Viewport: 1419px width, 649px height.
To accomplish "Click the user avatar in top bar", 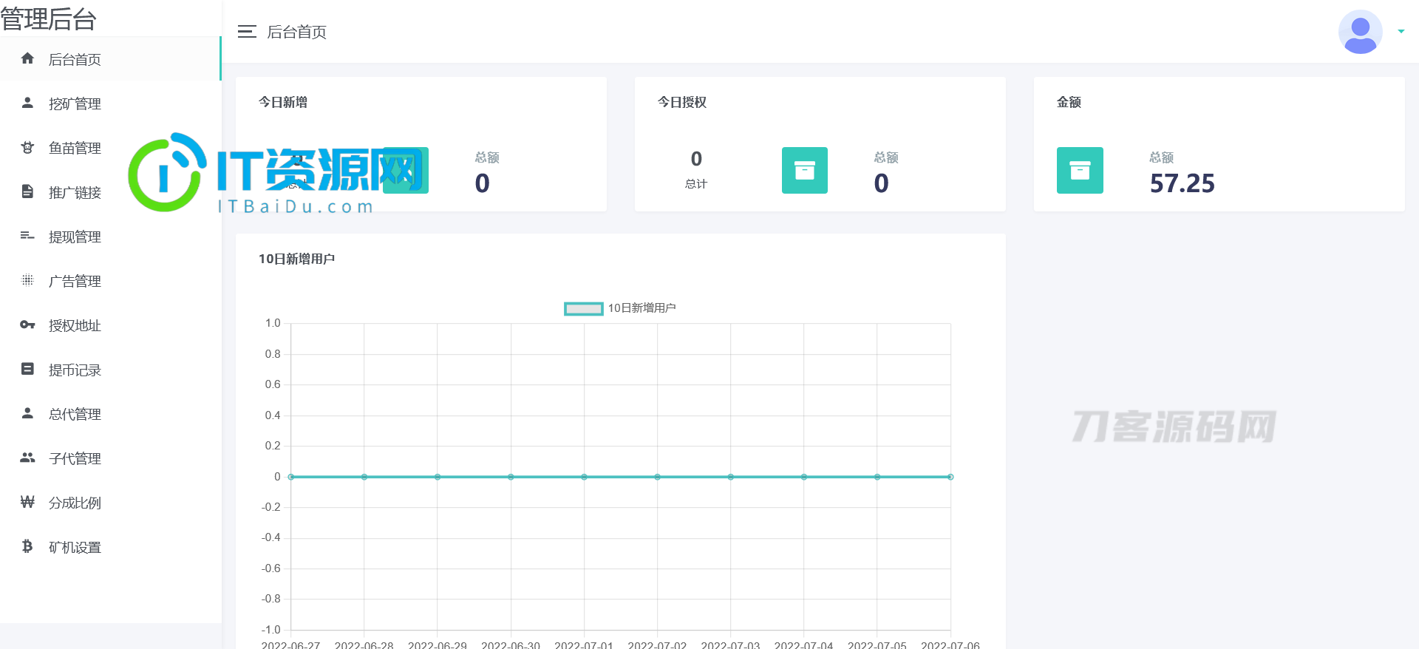I will 1360,32.
